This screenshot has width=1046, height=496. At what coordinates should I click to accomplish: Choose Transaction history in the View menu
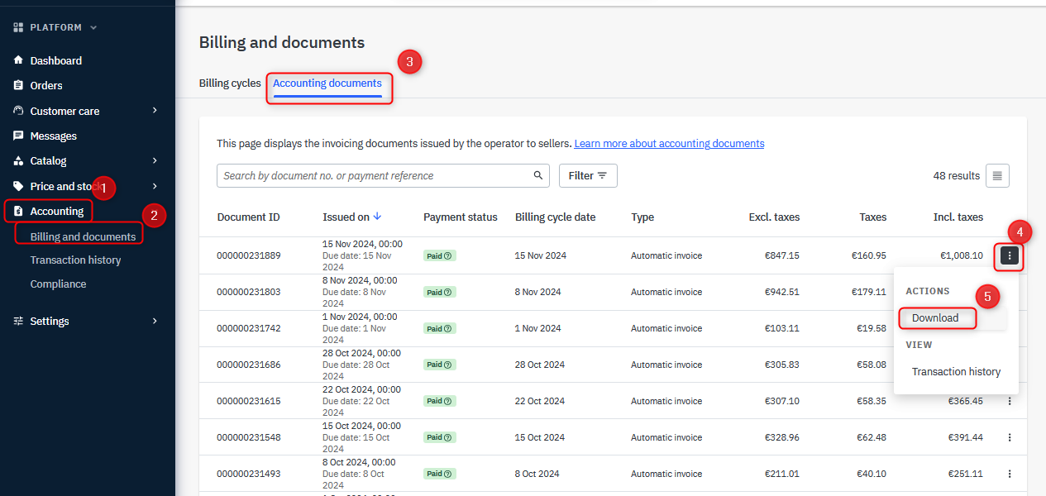point(956,372)
